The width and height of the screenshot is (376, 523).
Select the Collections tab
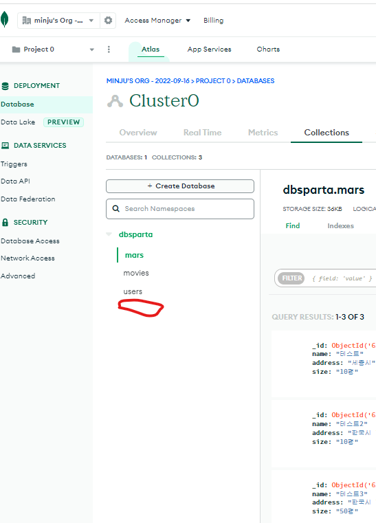(x=327, y=133)
